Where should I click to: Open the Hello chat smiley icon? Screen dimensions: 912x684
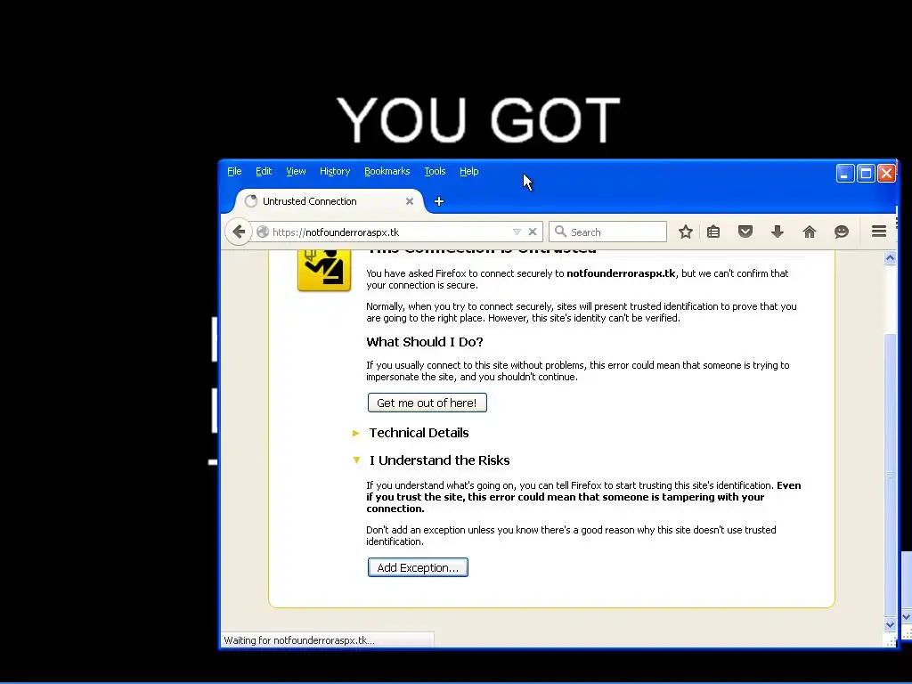[x=841, y=232]
